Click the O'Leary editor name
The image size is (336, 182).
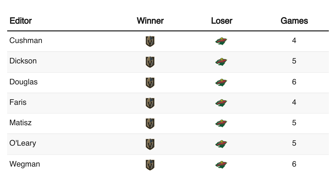(x=23, y=143)
